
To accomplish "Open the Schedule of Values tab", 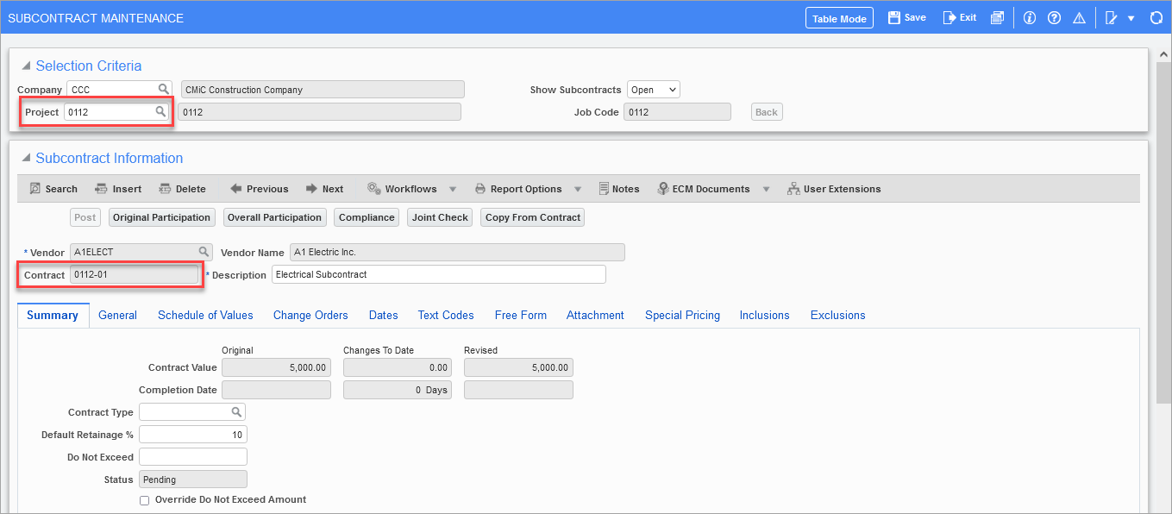I will tap(205, 315).
